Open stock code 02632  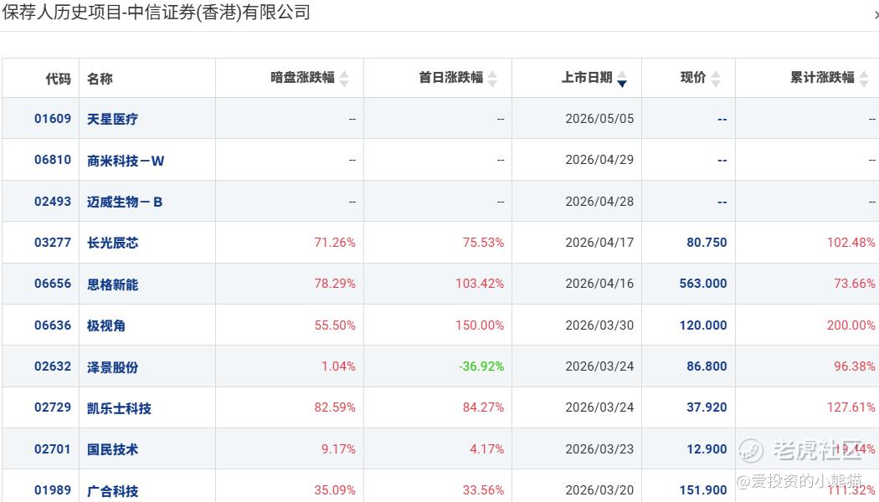(x=53, y=366)
